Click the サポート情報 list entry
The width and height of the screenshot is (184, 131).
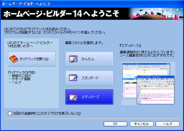click(21, 79)
